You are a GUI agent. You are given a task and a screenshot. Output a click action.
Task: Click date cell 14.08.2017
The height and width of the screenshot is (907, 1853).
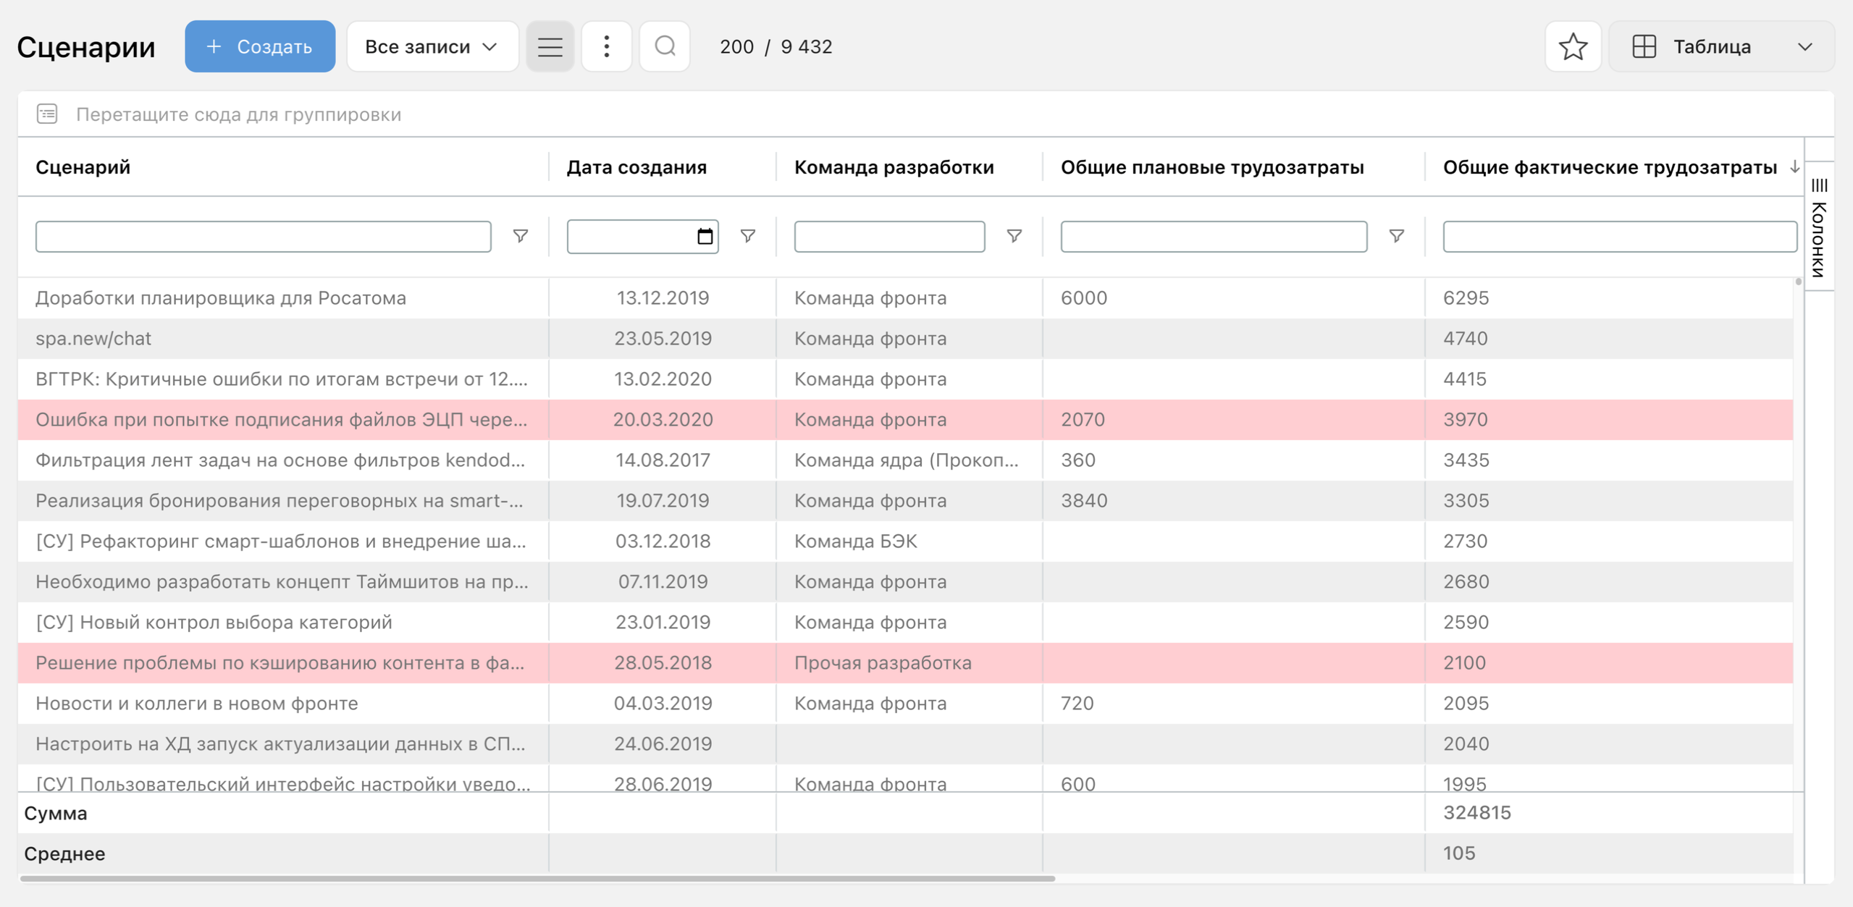(663, 460)
